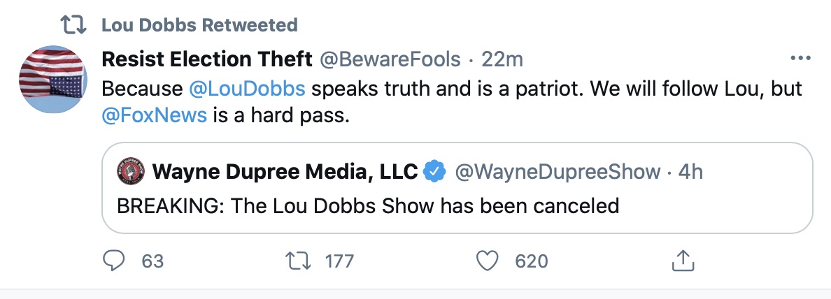831x299 pixels.
Task: Open the upside-down flag profile picture
Action: point(52,79)
